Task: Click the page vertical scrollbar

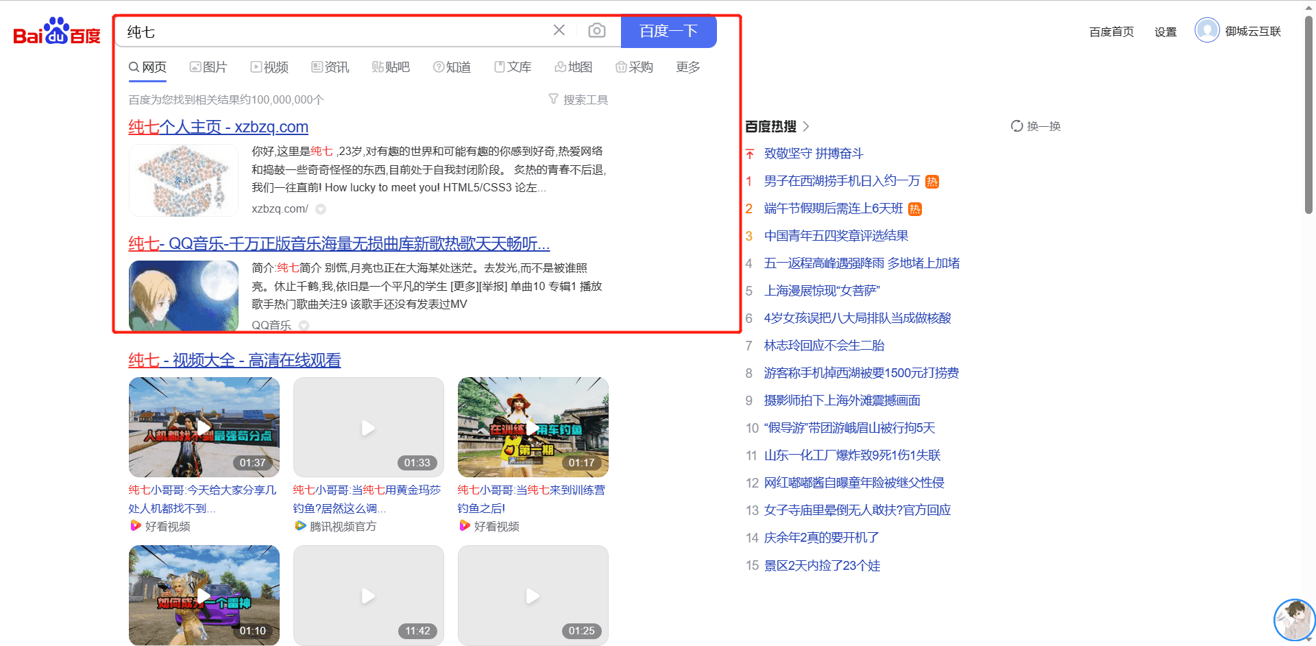Action: (x=1308, y=117)
